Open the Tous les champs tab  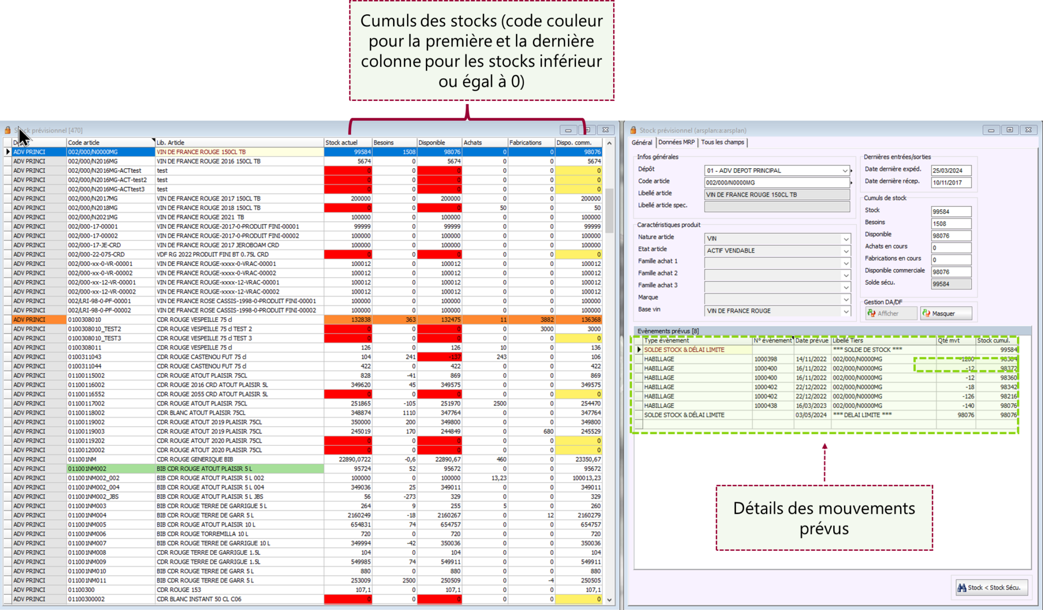[722, 142]
